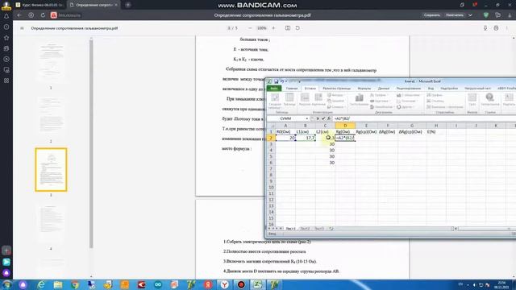Download the PDF file
The width and height of the screenshot is (516, 290).
tap(485, 28)
